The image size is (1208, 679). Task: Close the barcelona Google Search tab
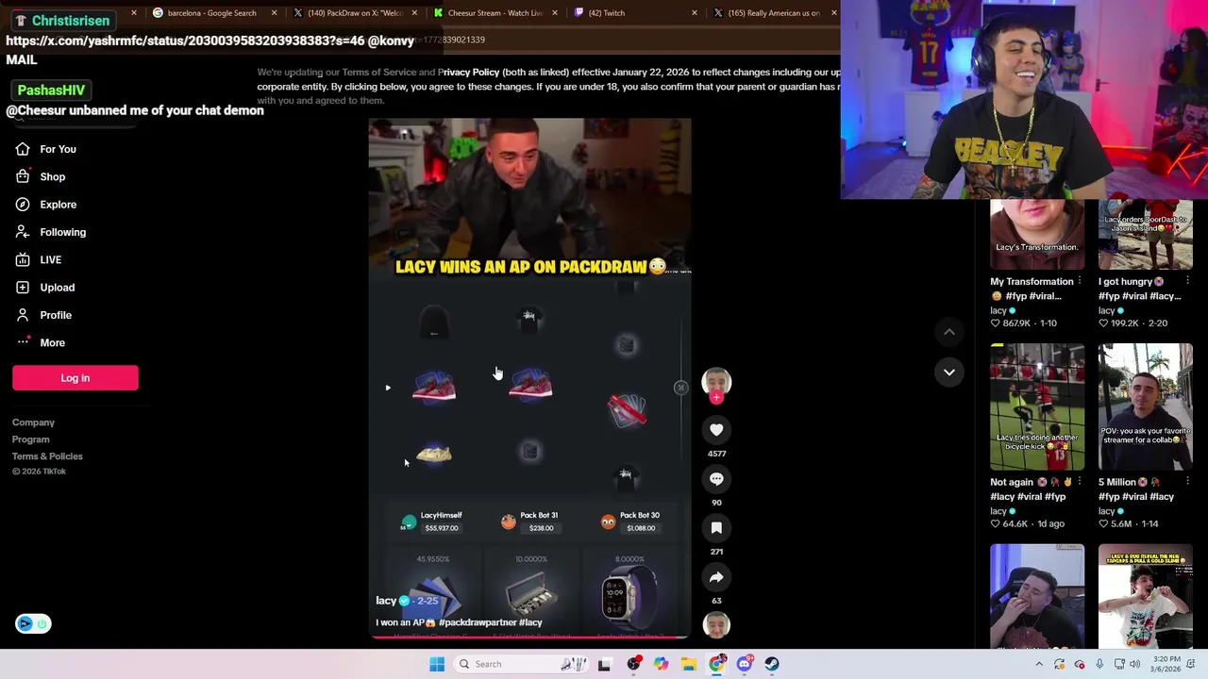[274, 13]
